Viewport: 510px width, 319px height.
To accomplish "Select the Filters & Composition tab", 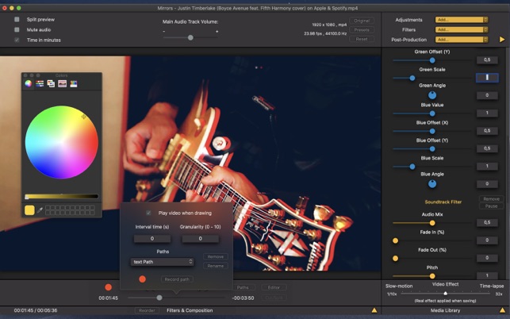I will tap(190, 310).
